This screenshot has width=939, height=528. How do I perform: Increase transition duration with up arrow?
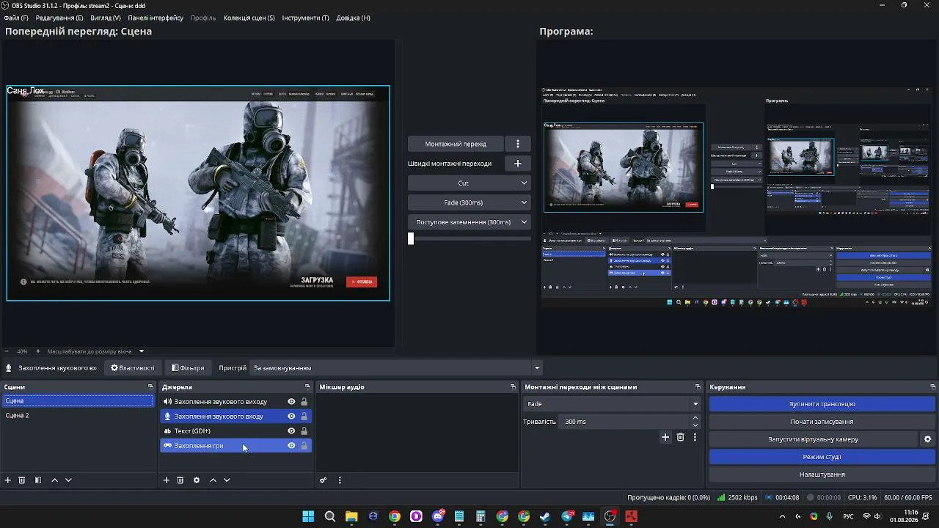coord(695,418)
